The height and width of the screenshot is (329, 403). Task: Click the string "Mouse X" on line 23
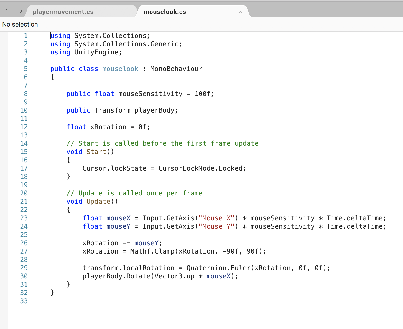tap(216, 218)
